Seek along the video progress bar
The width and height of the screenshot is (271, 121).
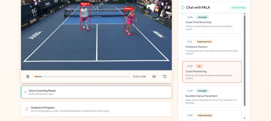(x=82, y=77)
